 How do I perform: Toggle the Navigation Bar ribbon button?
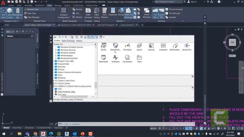coord(18,13)
